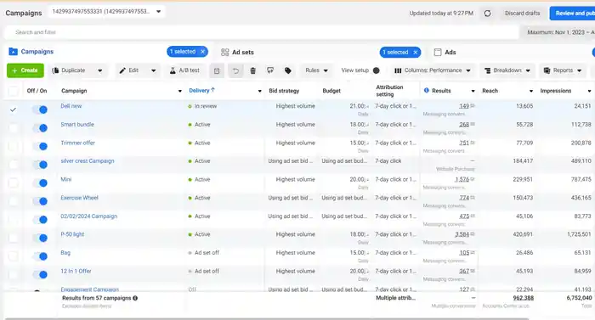Image resolution: width=595 pixels, height=320 pixels.
Task: Toggle Dell new campaign off
Action: coord(40,109)
